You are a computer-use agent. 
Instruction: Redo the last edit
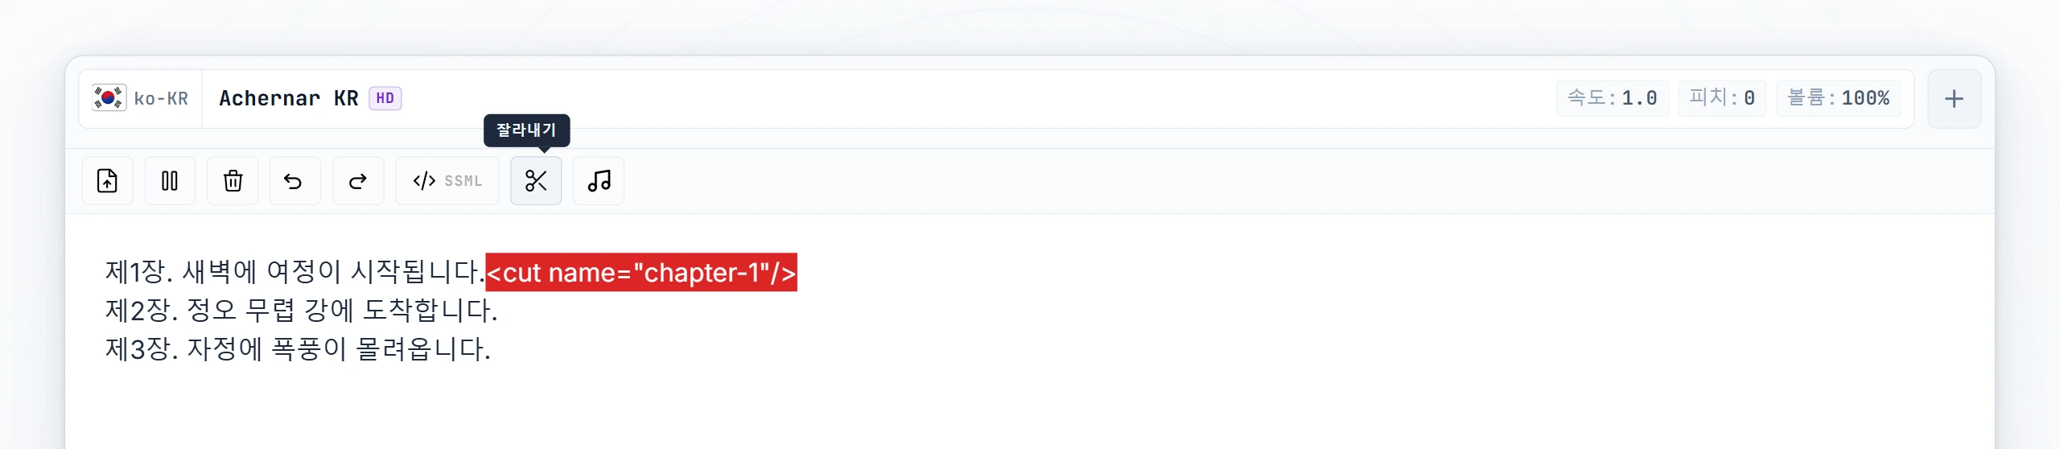tap(358, 181)
